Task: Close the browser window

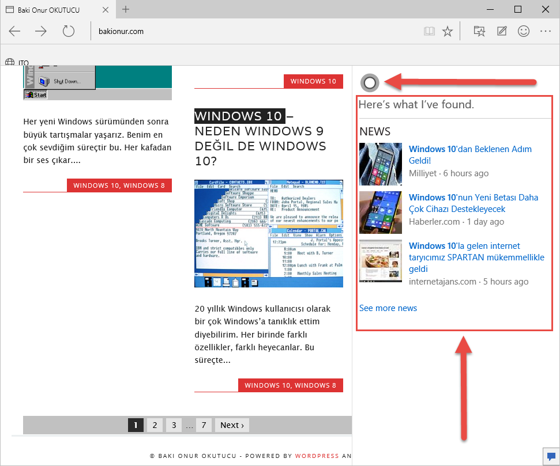Action: click(x=546, y=9)
